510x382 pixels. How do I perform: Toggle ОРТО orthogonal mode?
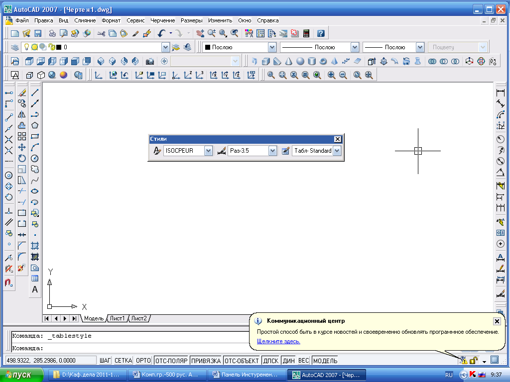[143, 360]
